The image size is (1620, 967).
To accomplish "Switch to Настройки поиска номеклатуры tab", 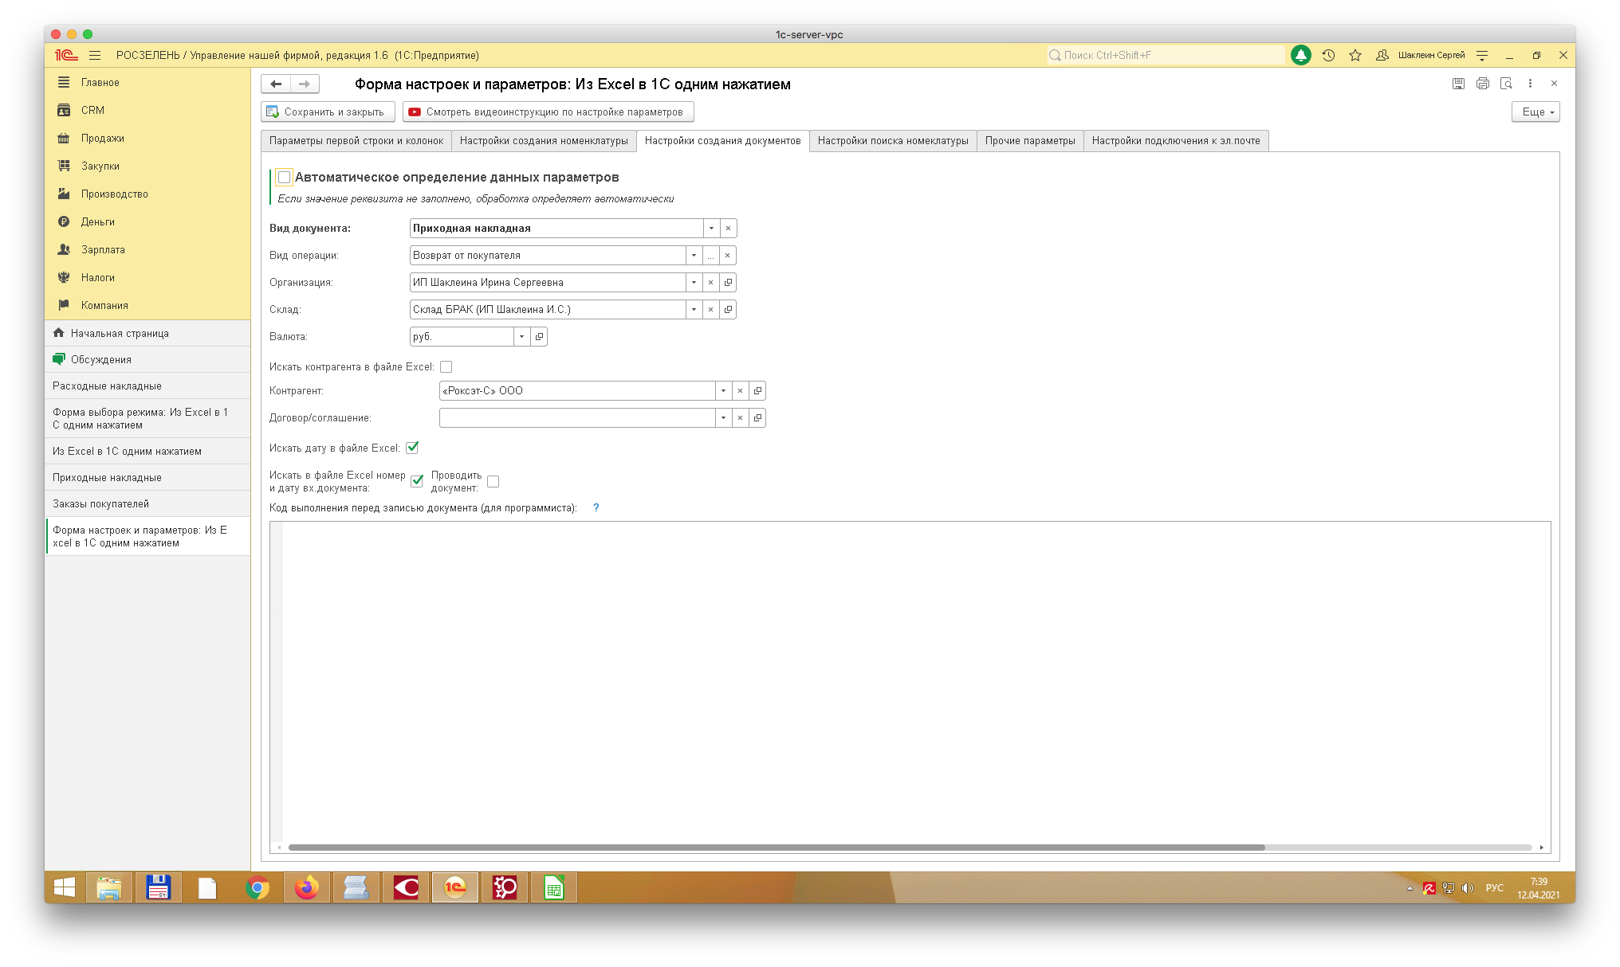I will tap(893, 141).
